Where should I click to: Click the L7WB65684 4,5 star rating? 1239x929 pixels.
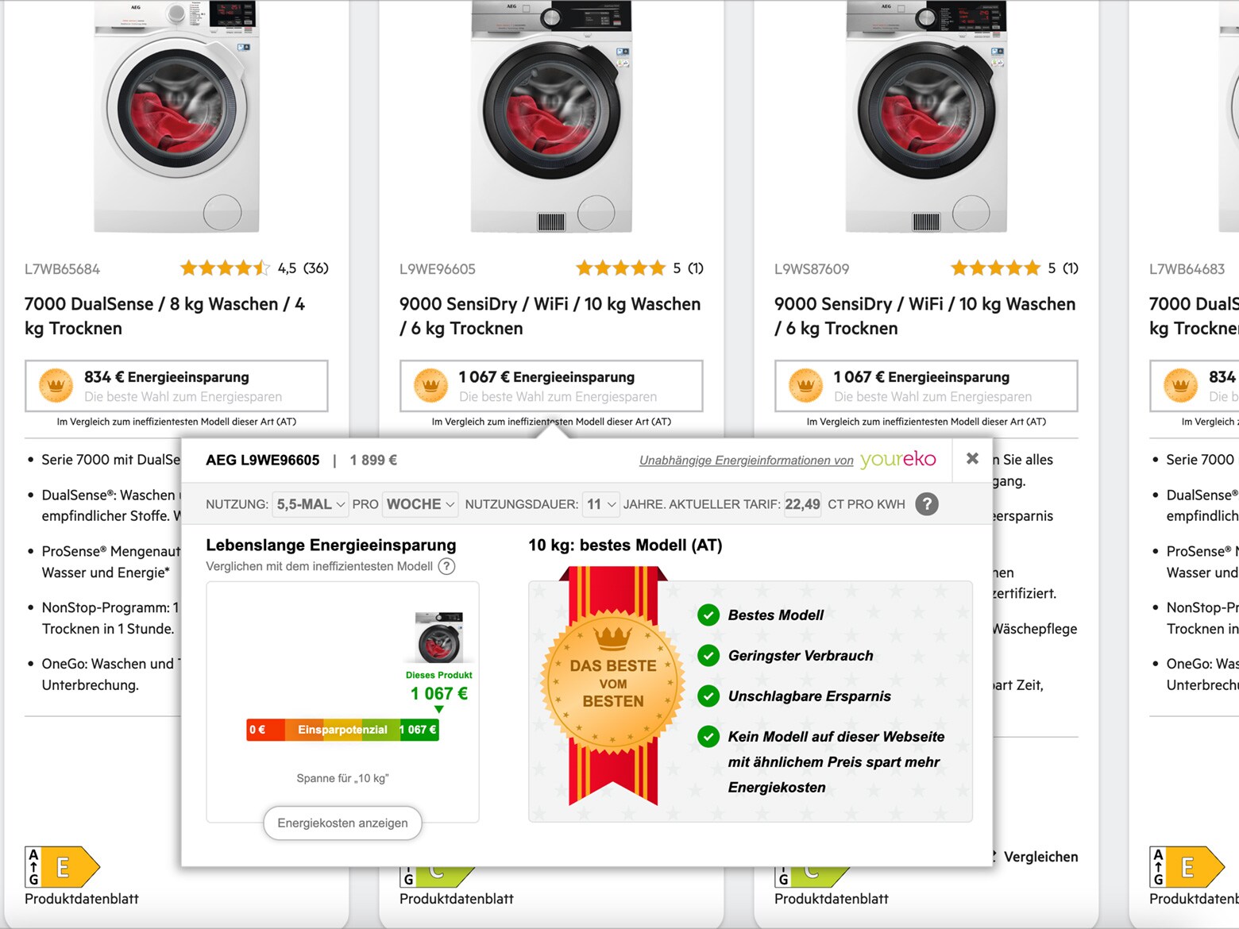[225, 268]
